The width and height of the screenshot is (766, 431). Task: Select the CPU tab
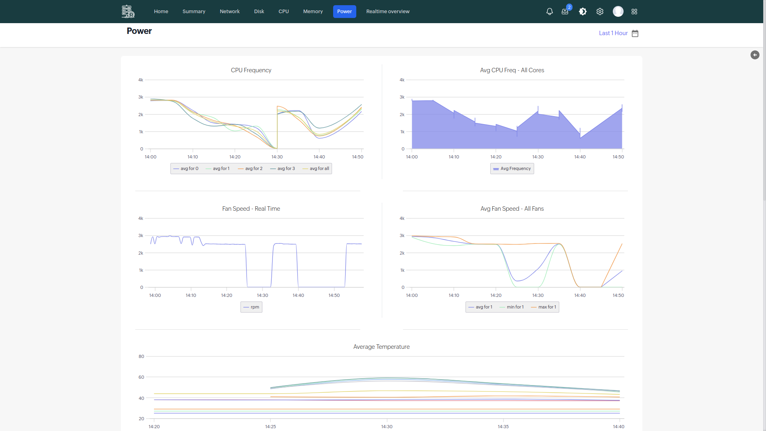284,11
